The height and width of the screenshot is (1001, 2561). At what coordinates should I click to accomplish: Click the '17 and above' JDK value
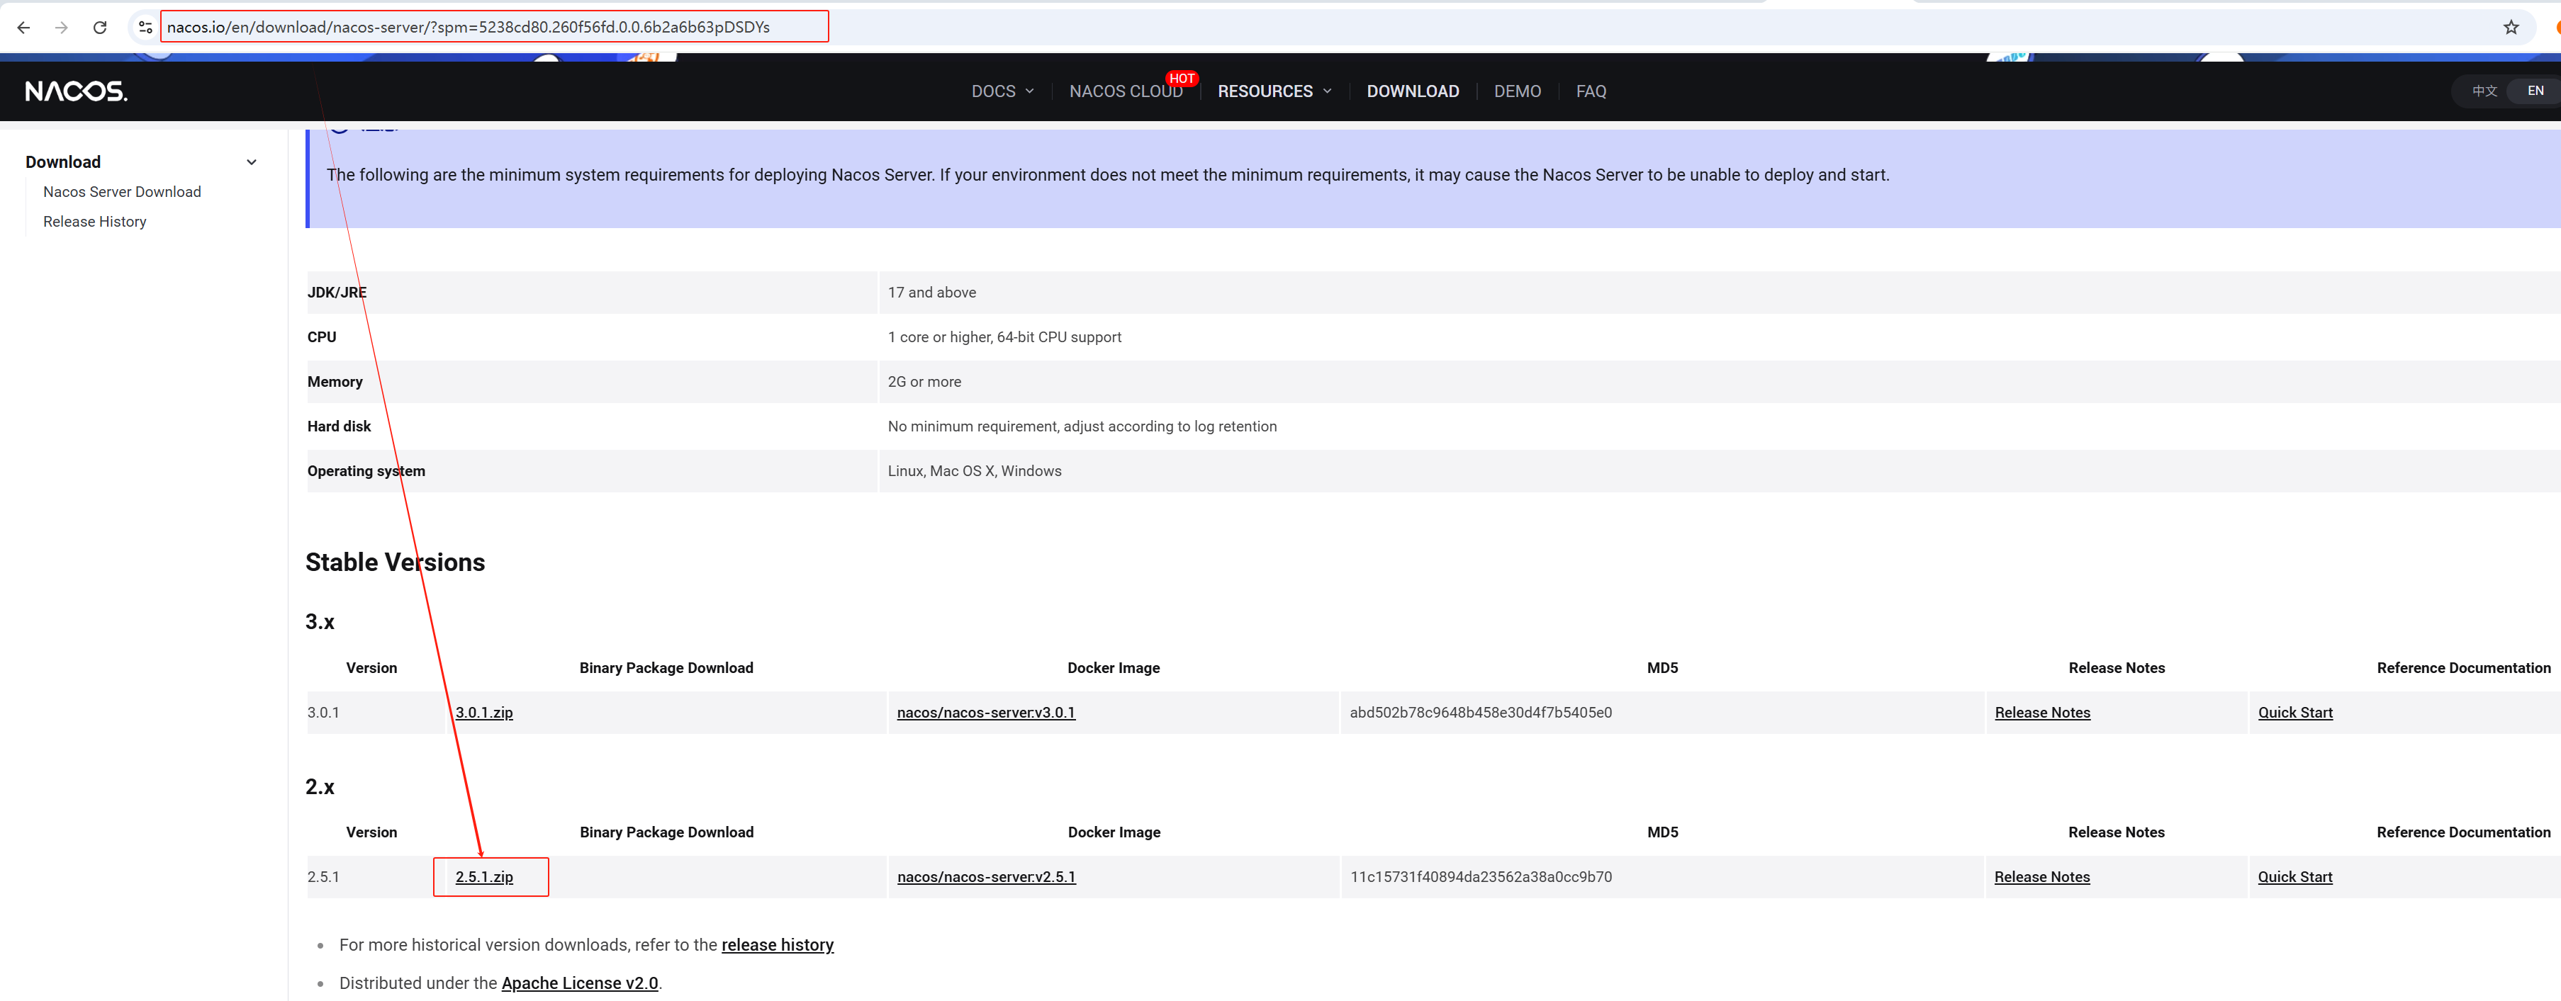click(x=931, y=293)
